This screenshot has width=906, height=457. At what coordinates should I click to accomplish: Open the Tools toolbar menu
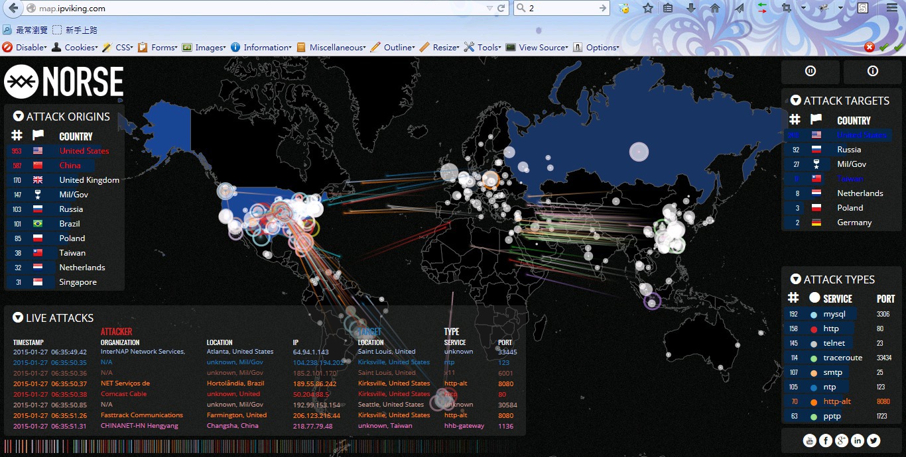click(x=483, y=48)
